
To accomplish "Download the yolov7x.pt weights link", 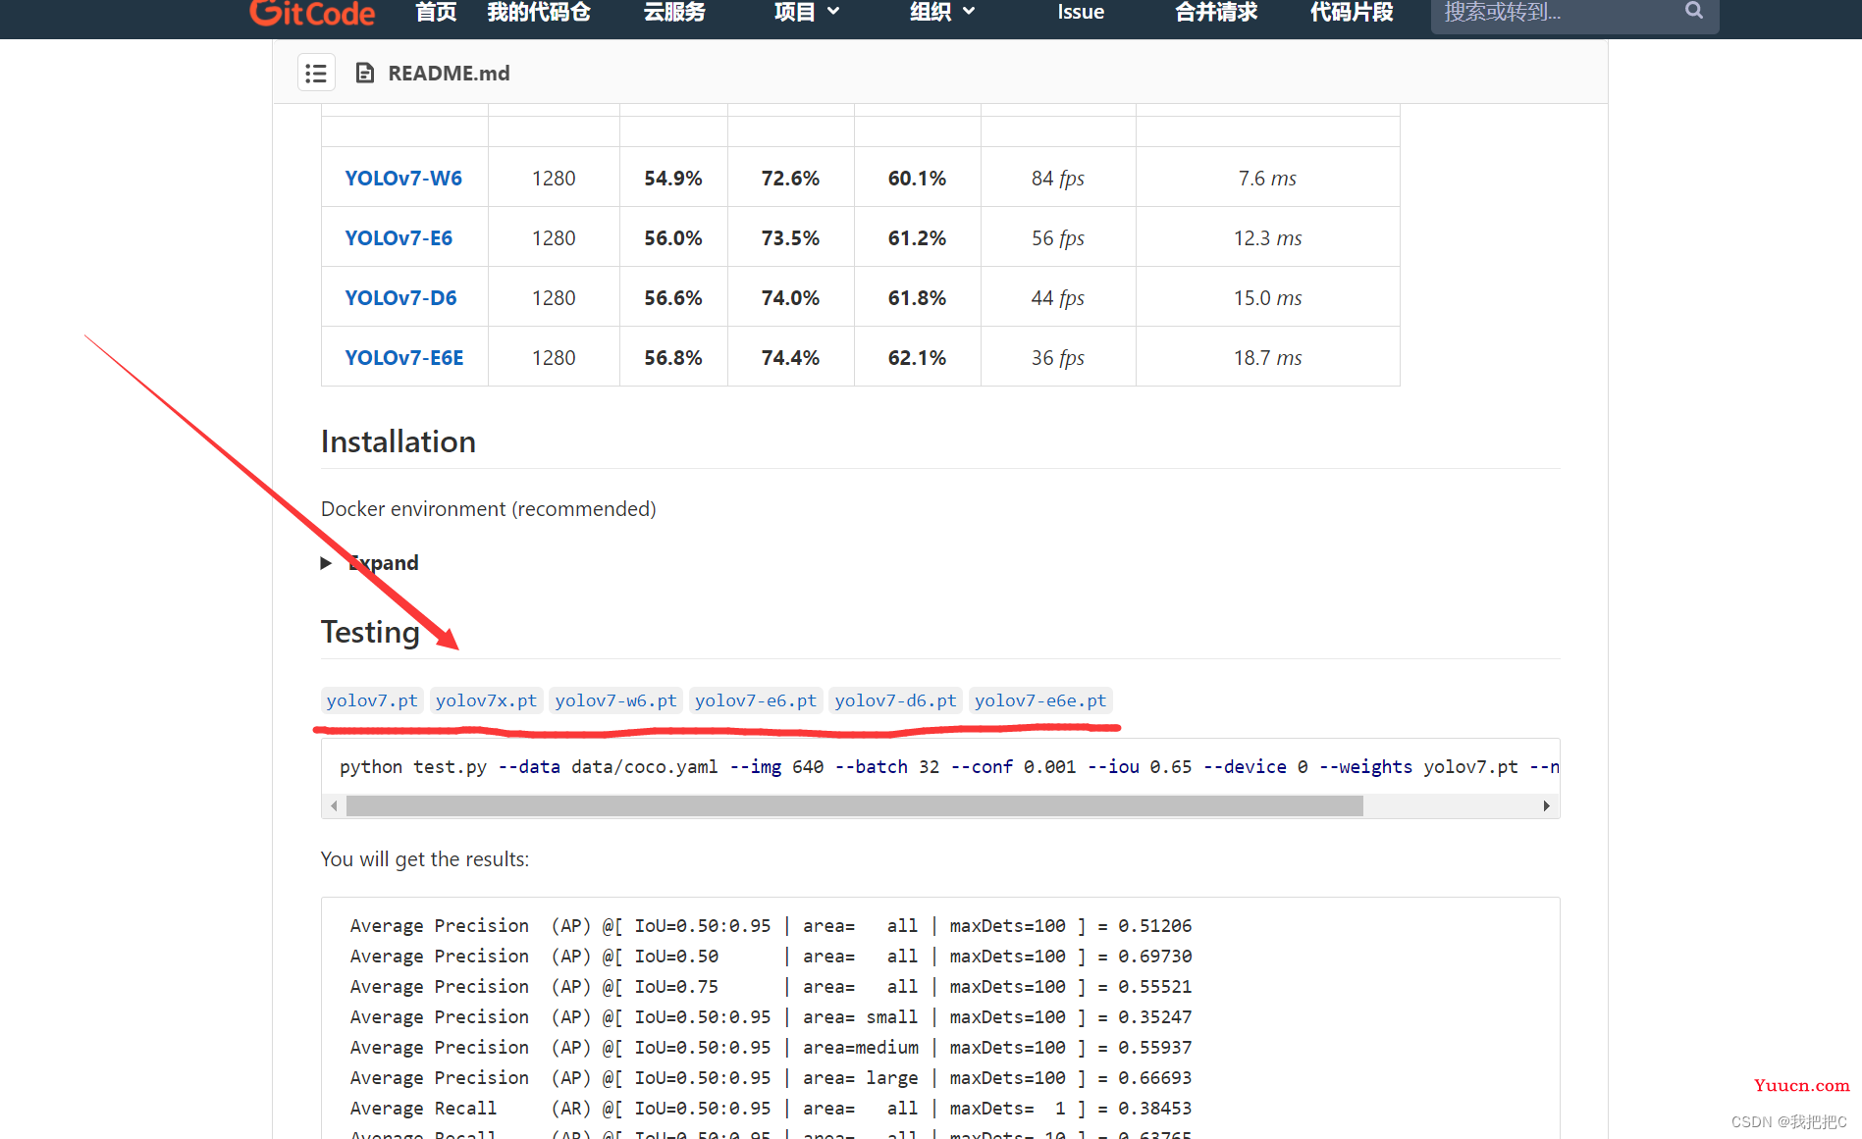I will tap(486, 700).
